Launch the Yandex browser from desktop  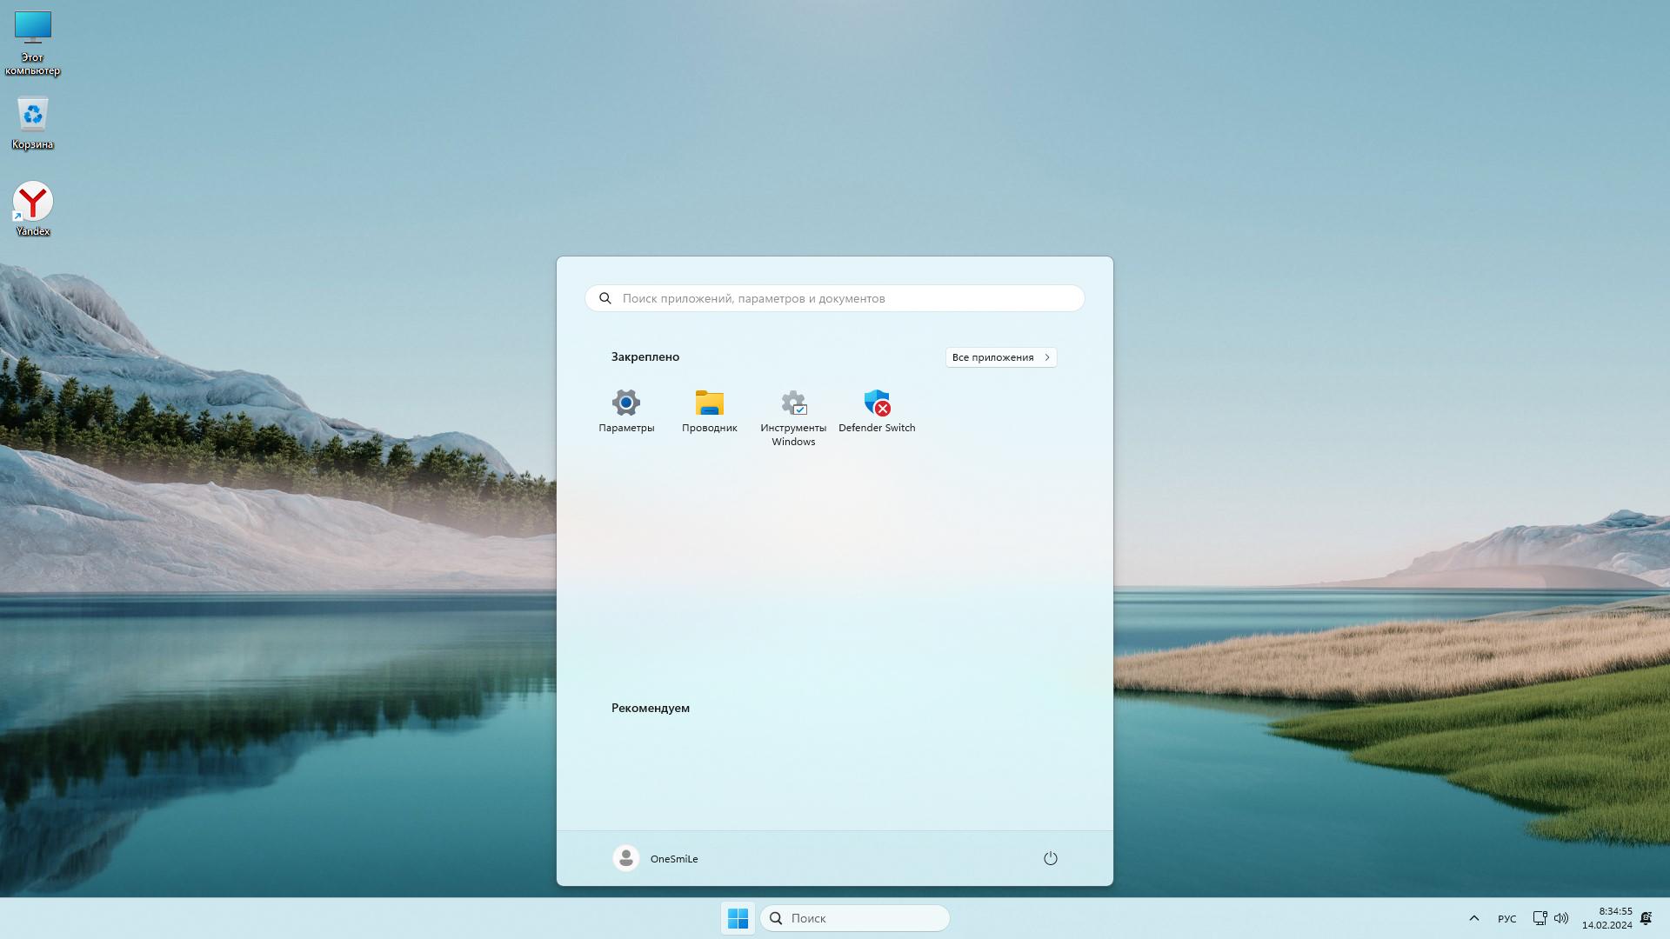pos(31,200)
